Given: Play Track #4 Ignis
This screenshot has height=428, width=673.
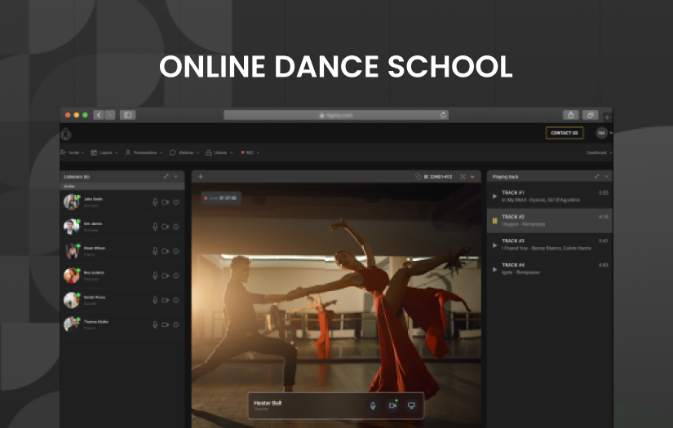Looking at the screenshot, I should pos(494,269).
